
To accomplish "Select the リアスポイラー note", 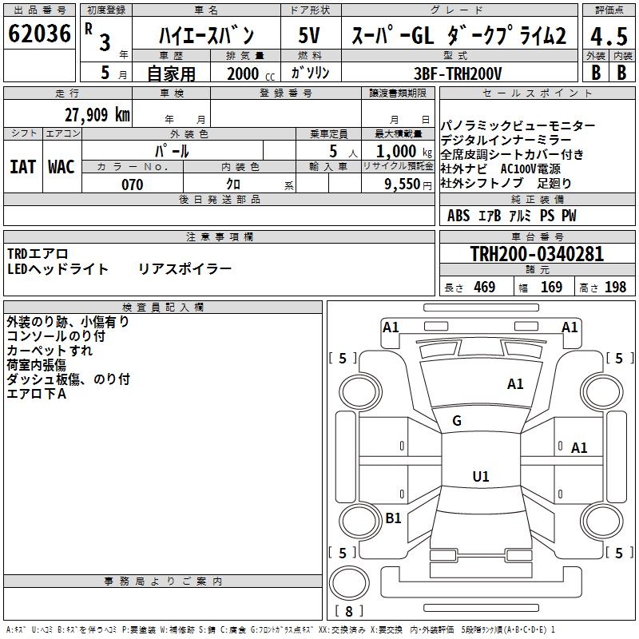I will point(185,269).
